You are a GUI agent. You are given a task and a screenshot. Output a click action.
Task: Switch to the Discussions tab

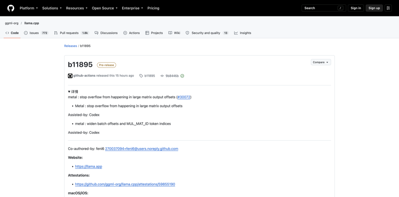[x=106, y=33]
